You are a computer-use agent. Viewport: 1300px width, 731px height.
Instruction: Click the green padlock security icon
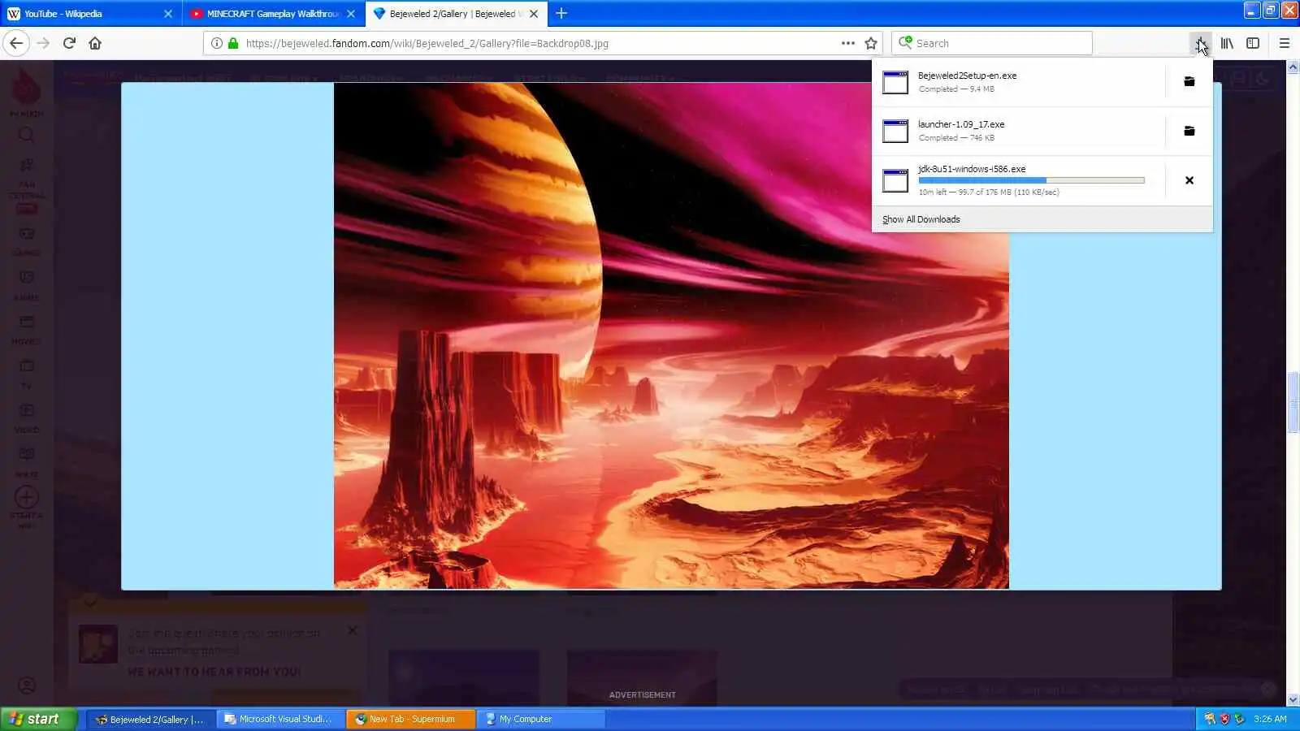click(x=233, y=43)
